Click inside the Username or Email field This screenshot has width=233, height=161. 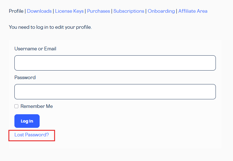[x=115, y=63]
